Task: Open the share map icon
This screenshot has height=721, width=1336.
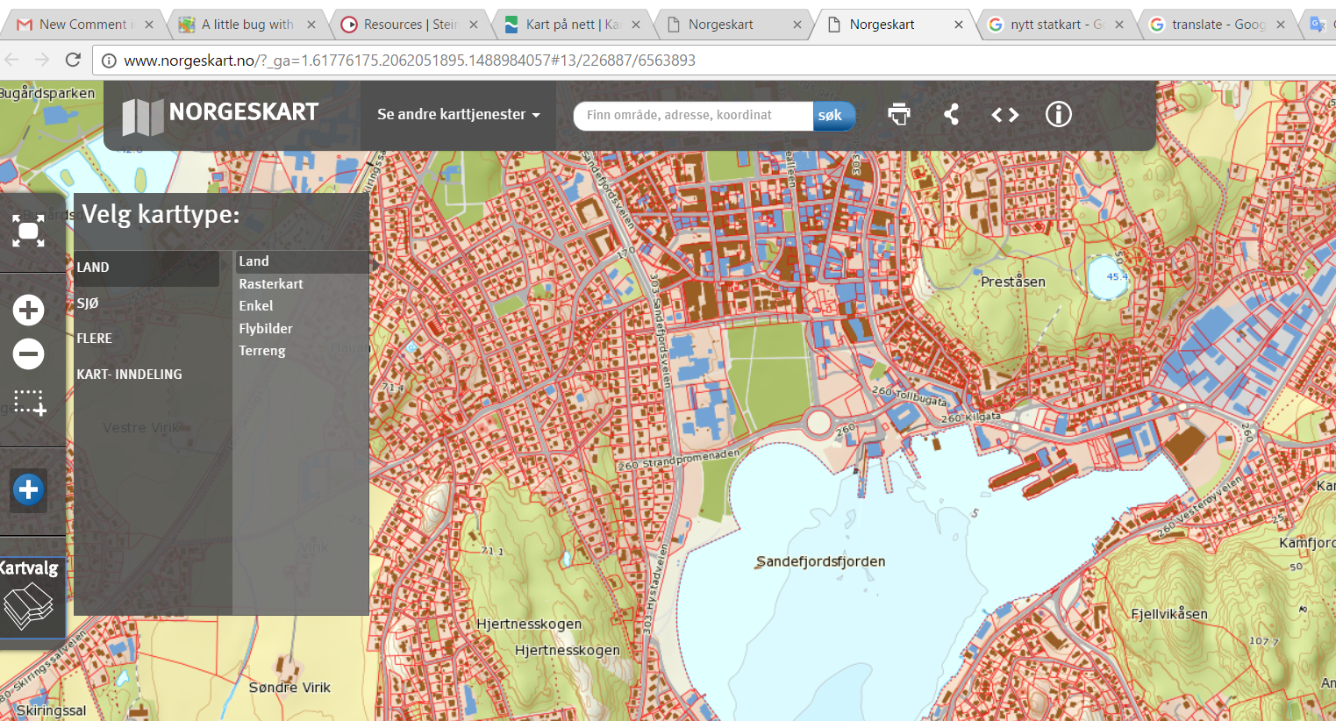Action: click(952, 114)
